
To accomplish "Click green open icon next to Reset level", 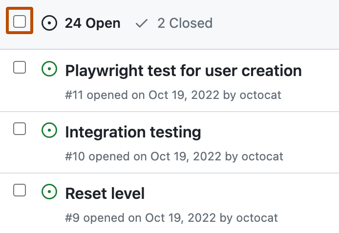I will point(49,192).
